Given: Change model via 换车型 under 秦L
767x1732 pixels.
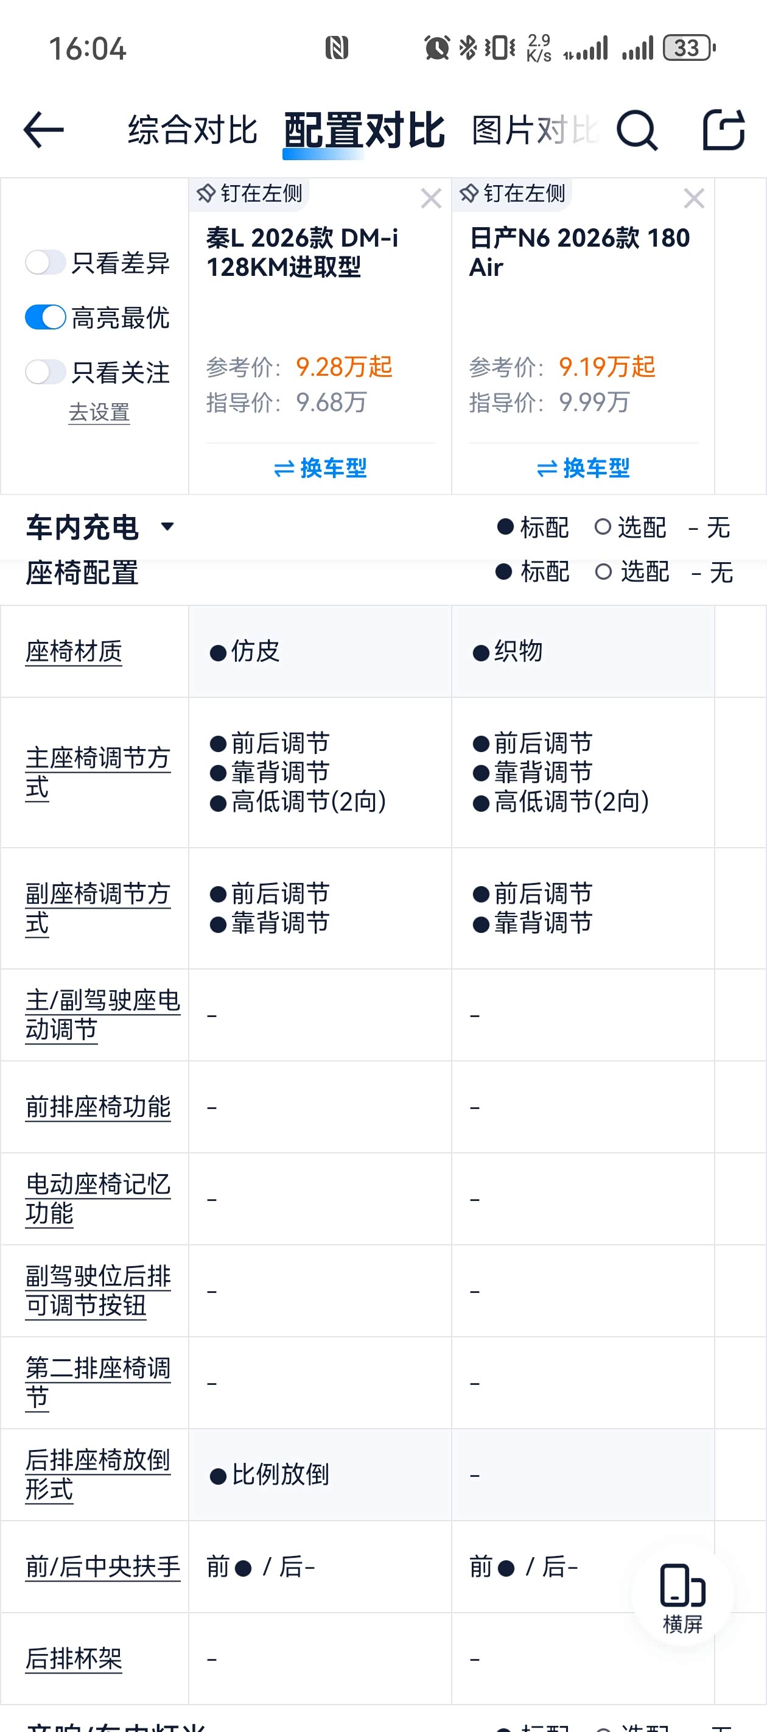Looking at the screenshot, I should coord(320,468).
